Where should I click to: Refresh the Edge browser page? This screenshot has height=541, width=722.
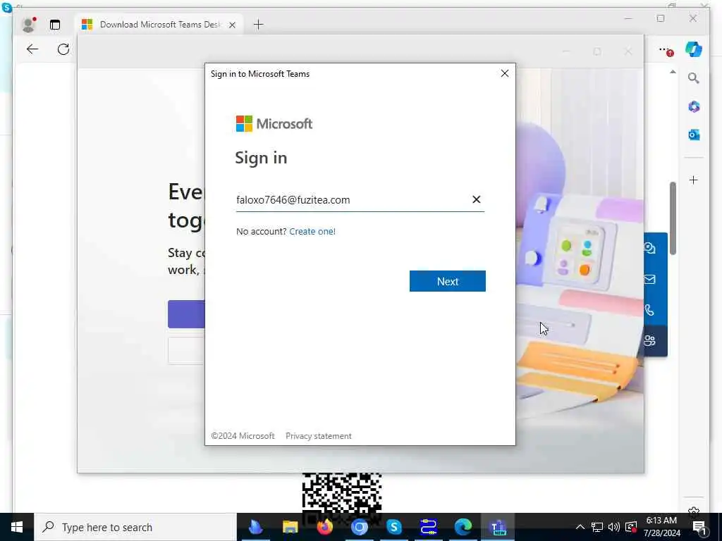pos(63,49)
